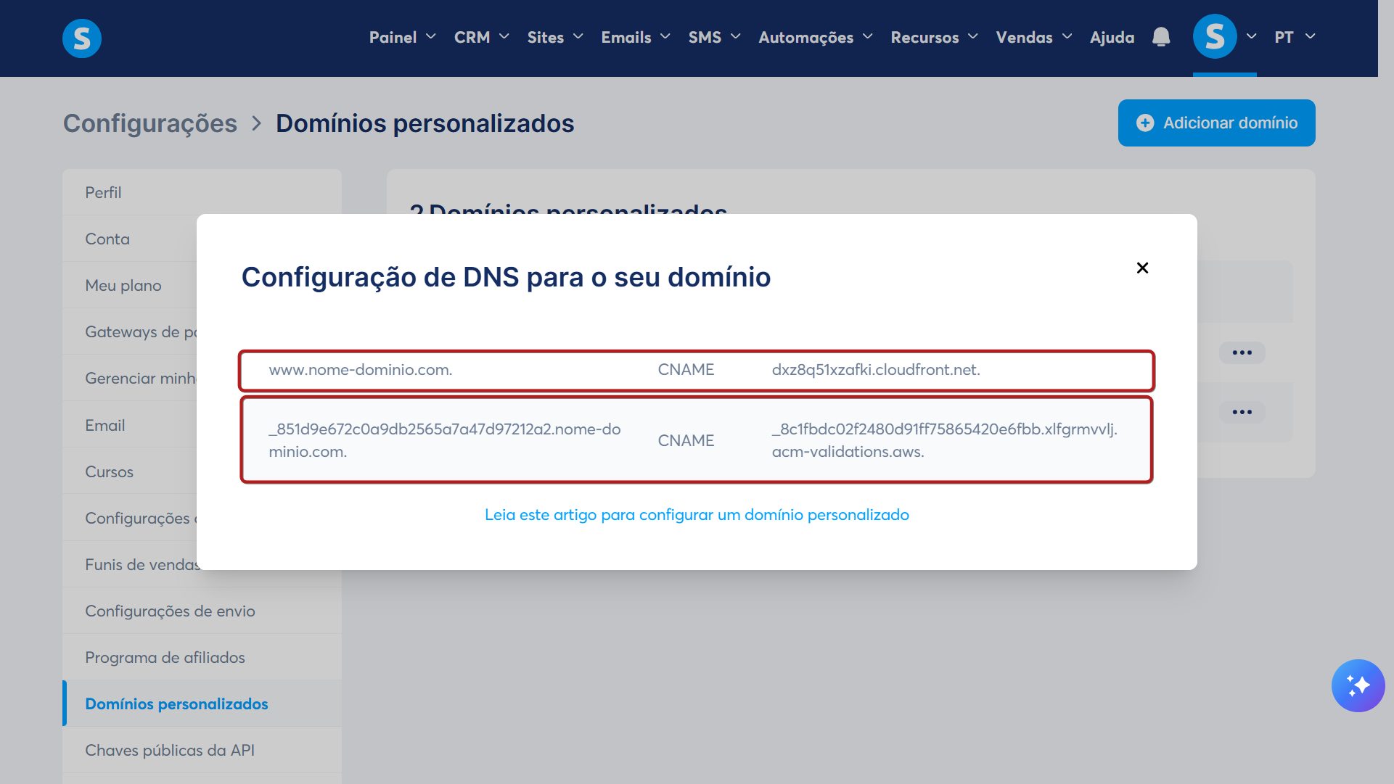Open the custom domain setup article link
The image size is (1394, 784).
pos(697,515)
